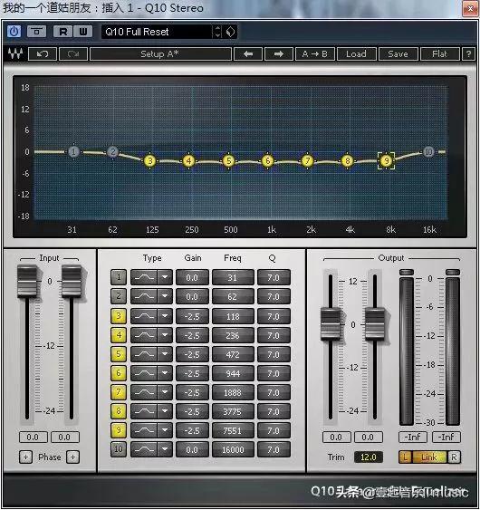Select band 1 node on the EQ graph
Viewport: 480px width, 510px height.
click(x=74, y=151)
